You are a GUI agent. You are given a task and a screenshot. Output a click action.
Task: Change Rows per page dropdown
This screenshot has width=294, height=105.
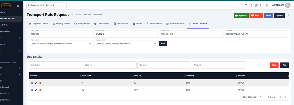261,97
